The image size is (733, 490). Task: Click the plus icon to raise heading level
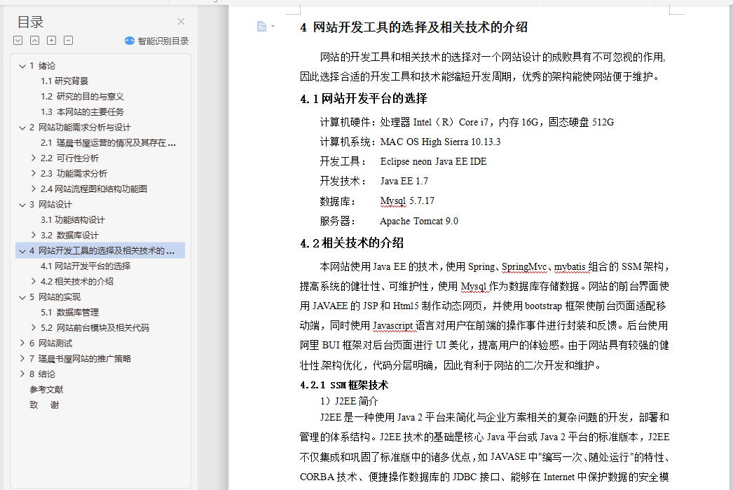51,41
